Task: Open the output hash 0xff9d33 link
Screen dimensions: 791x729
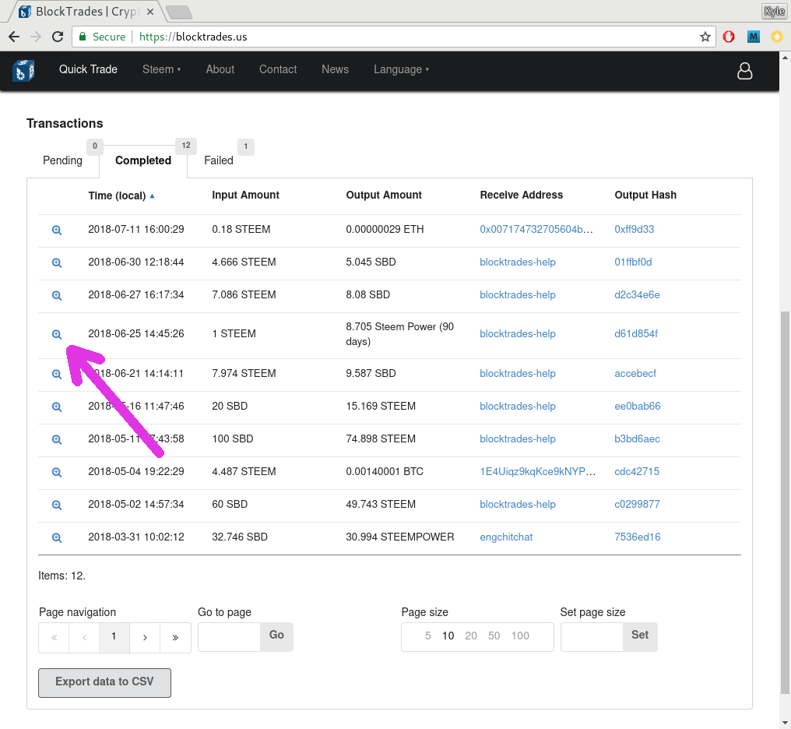Action: pyautogui.click(x=634, y=230)
